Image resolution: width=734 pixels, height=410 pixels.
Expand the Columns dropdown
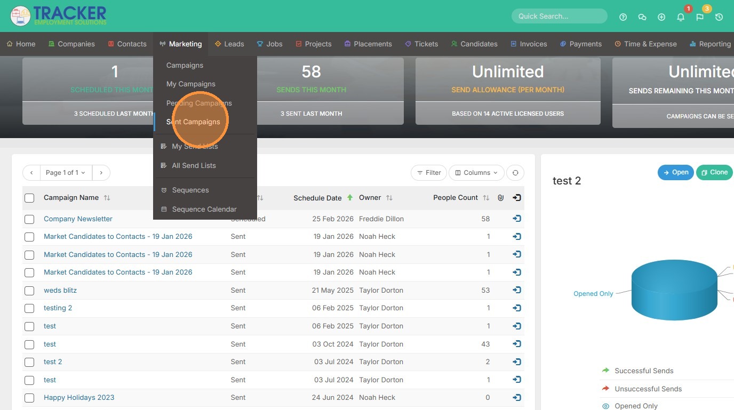pos(476,173)
